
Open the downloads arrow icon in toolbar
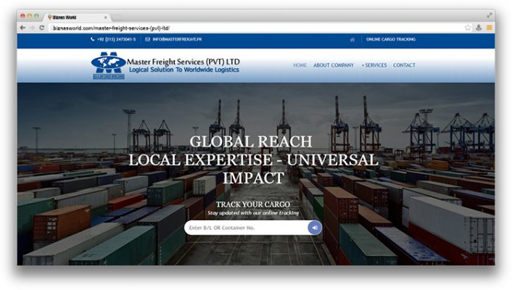click(479, 28)
